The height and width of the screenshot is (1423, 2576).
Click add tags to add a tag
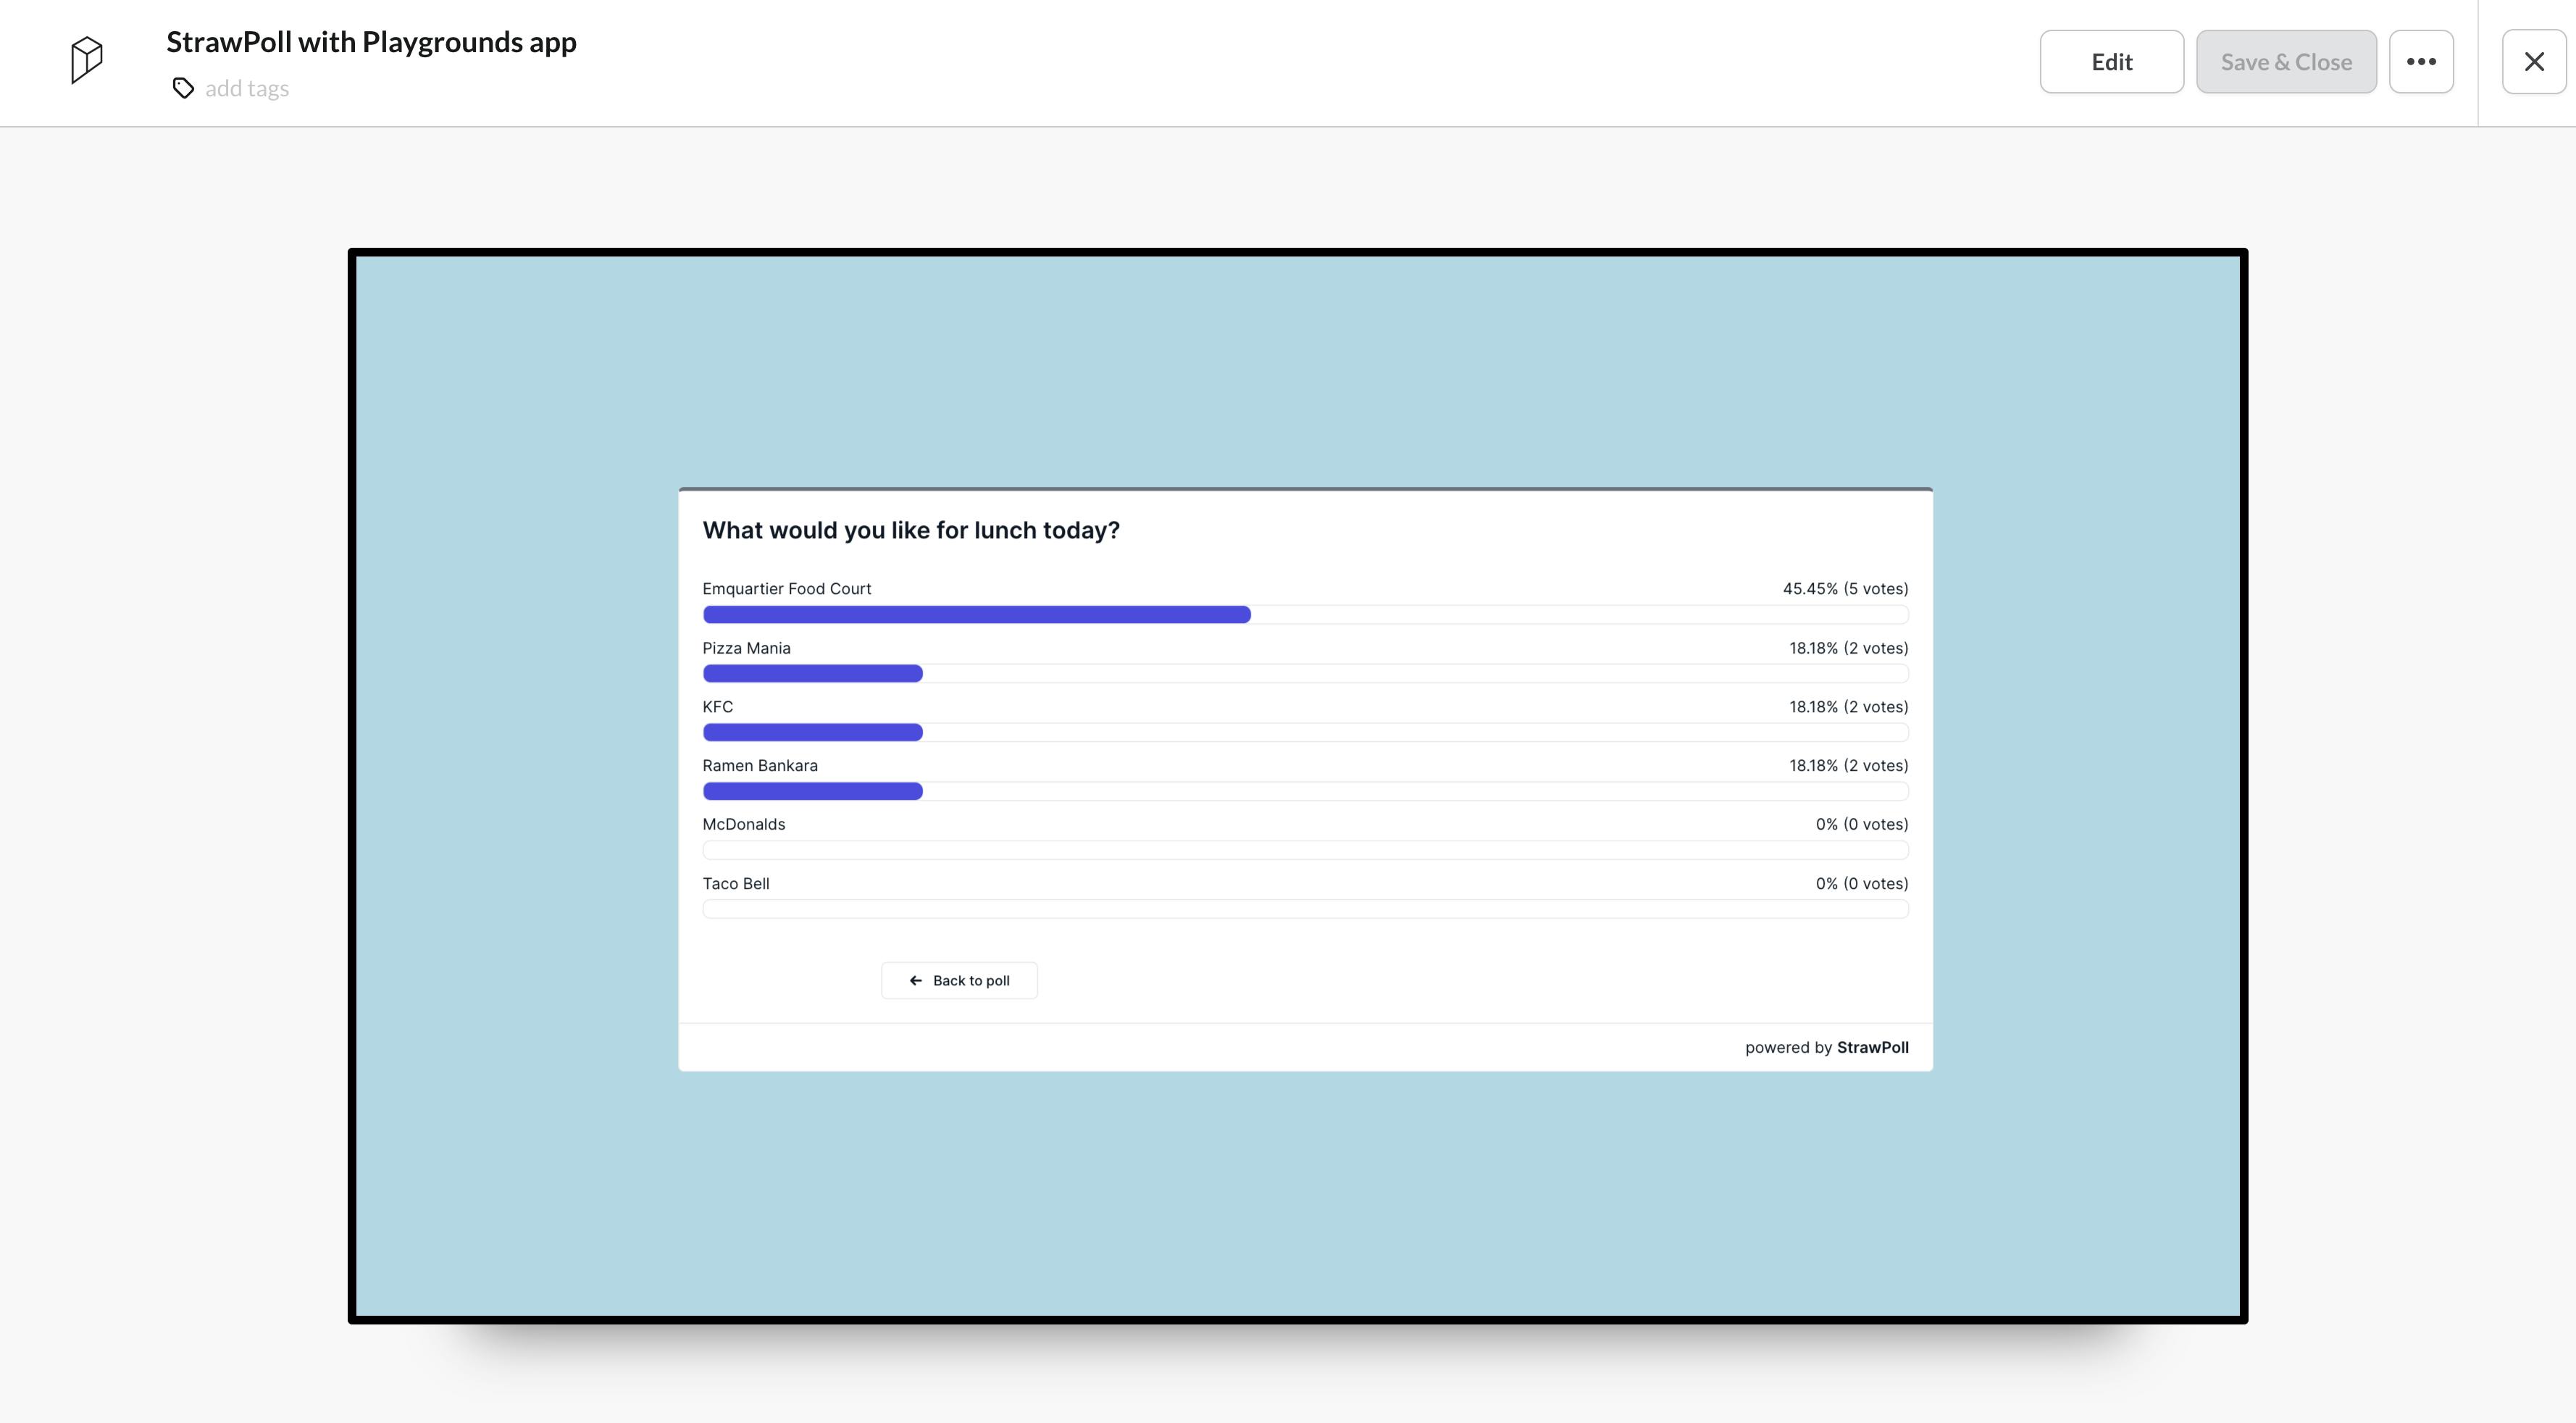[247, 88]
